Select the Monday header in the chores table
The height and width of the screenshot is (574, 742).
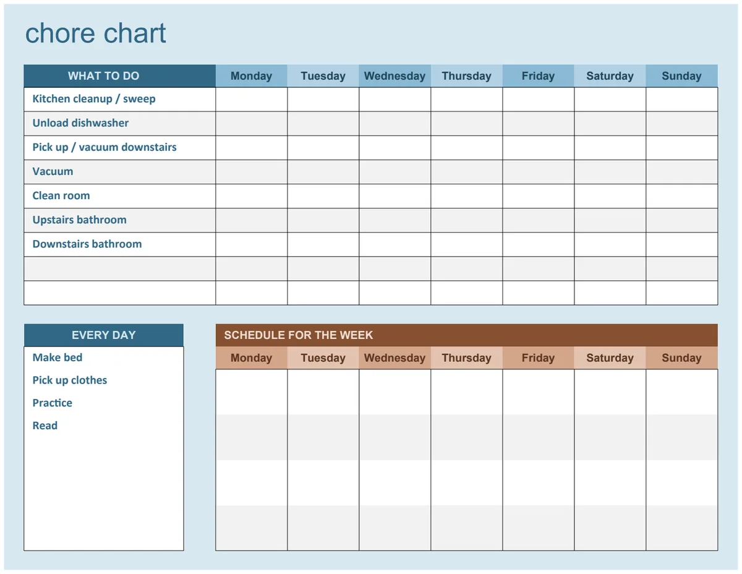[252, 76]
